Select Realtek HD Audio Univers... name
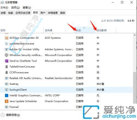This screenshot has width=137, height=120. [x=26, y=78]
